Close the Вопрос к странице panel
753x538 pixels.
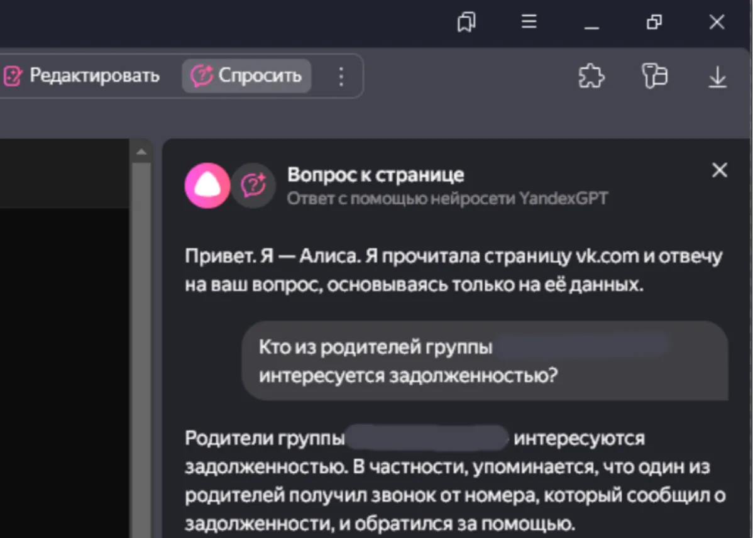[x=720, y=170]
